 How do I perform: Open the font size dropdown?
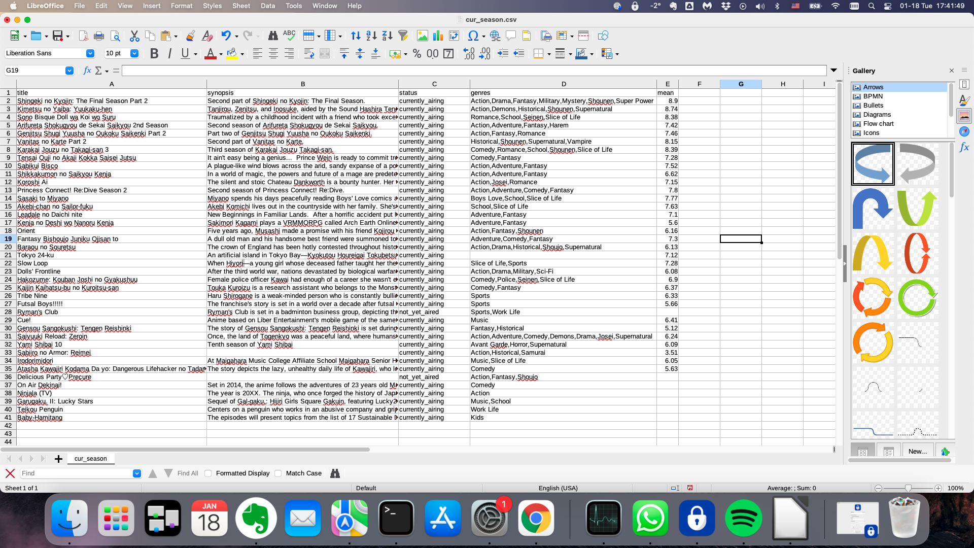click(134, 53)
